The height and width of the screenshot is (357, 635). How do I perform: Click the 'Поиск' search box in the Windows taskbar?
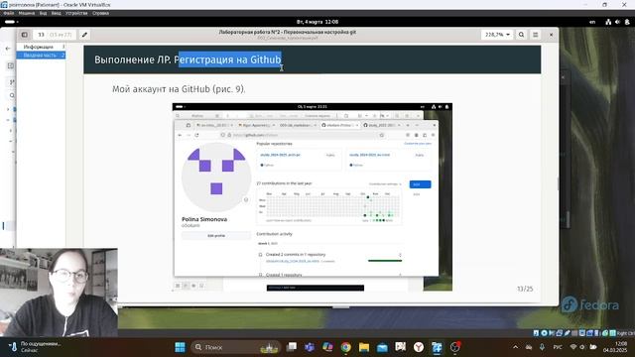click(x=235, y=347)
